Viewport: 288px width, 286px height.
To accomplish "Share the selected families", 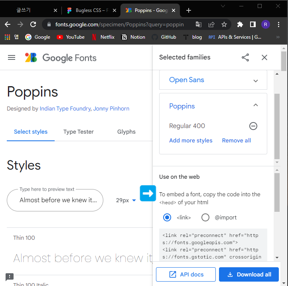I will coord(245,57).
